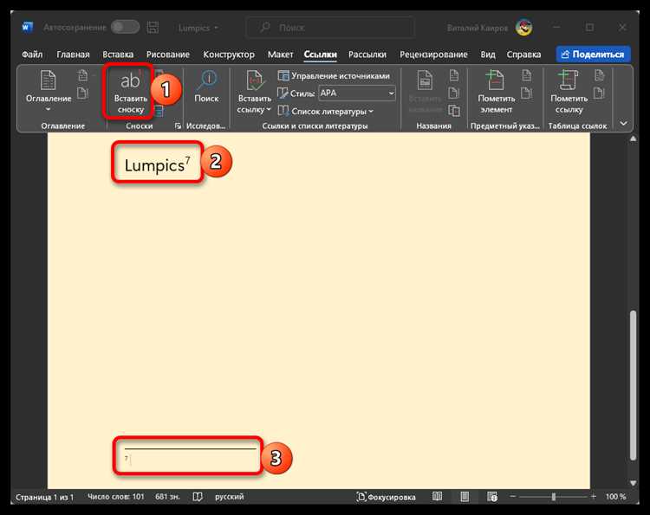The width and height of the screenshot is (650, 515).
Task: Click cross-reference icon at bottom of Названия group
Action: pos(454,110)
